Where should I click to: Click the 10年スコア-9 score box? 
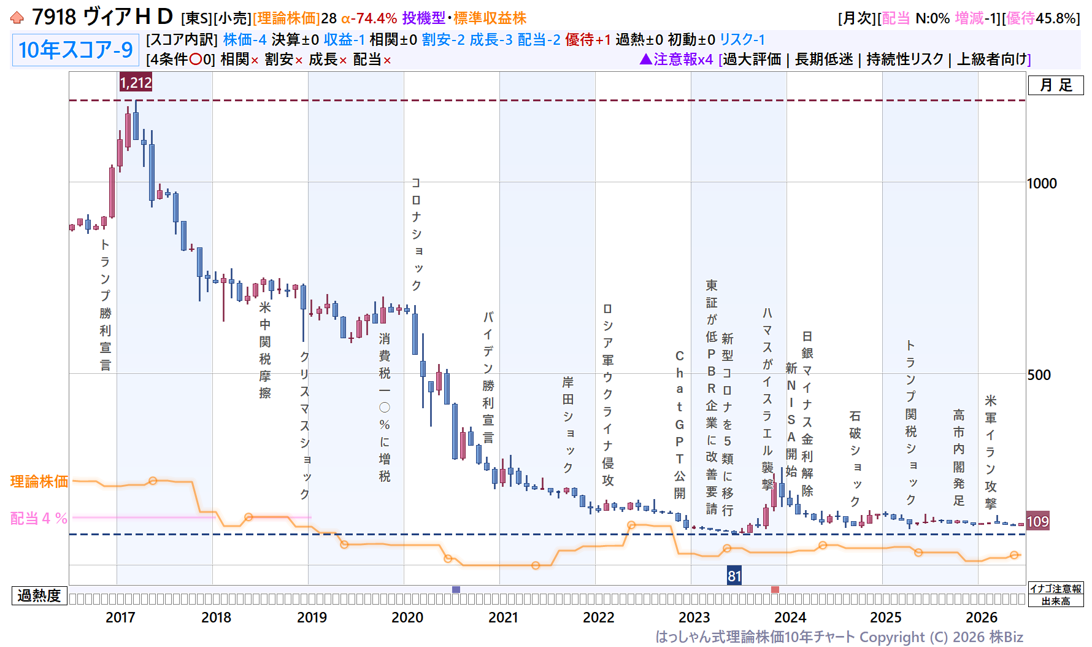(75, 50)
